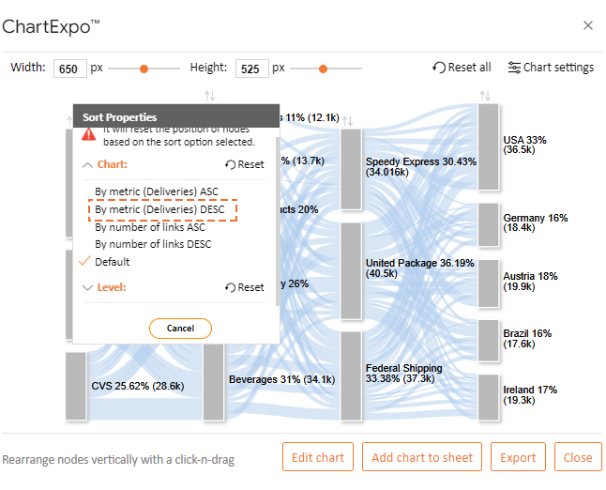The image size is (606, 490).
Task: Click the Width slider handle
Action: [x=144, y=69]
